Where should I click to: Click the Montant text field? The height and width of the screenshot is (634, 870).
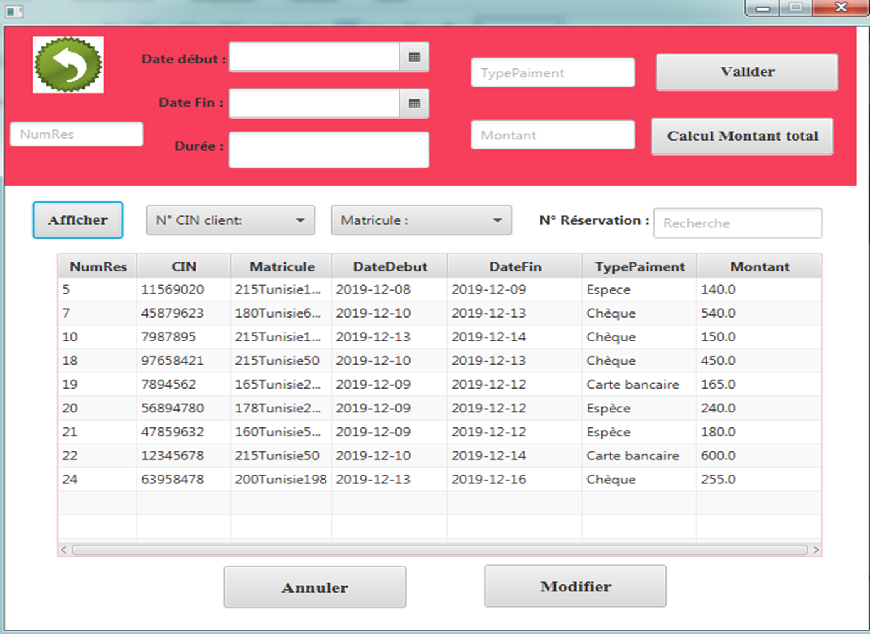point(552,134)
